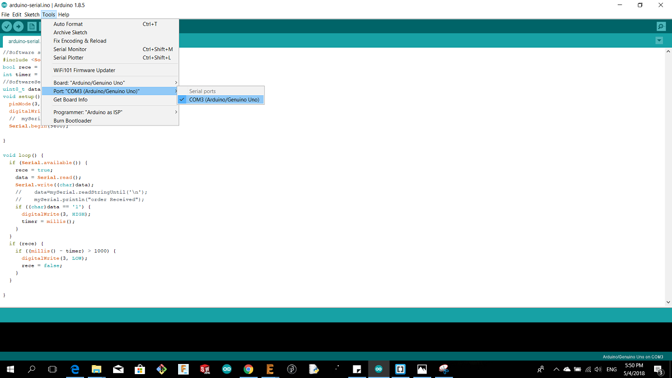Click the New sketch toolbar icon
Image resolution: width=672 pixels, height=378 pixels.
(32, 26)
